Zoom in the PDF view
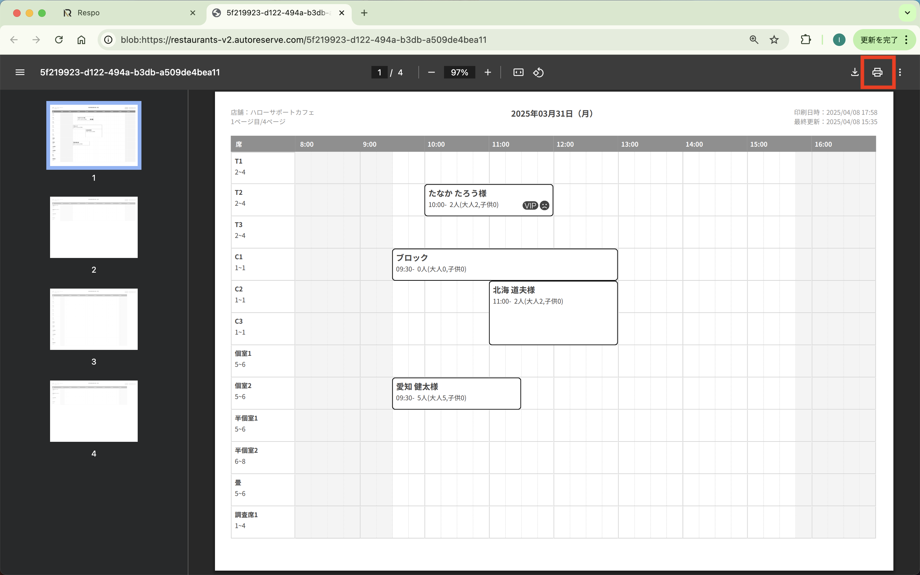Screen dimensions: 920x575 488,72
